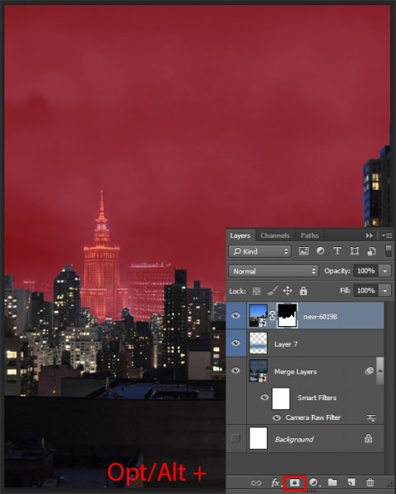The image size is (396, 494).
Task: Click Background layer lock icon
Action: pos(368,439)
